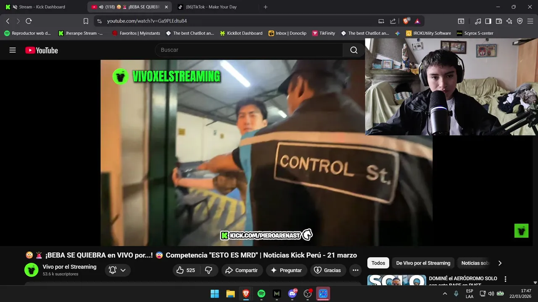The height and width of the screenshot is (302, 538).
Task: Open the Windows Start menu
Action: 214,294
